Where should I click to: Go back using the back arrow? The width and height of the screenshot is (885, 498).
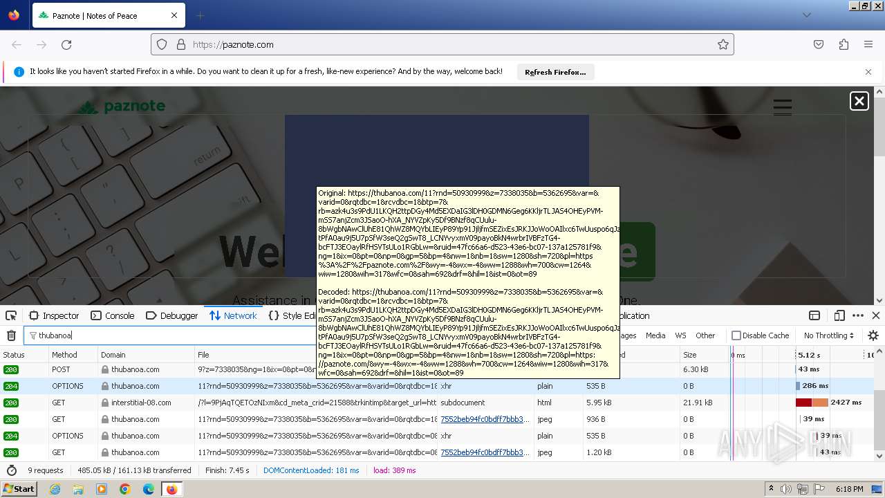click(17, 44)
